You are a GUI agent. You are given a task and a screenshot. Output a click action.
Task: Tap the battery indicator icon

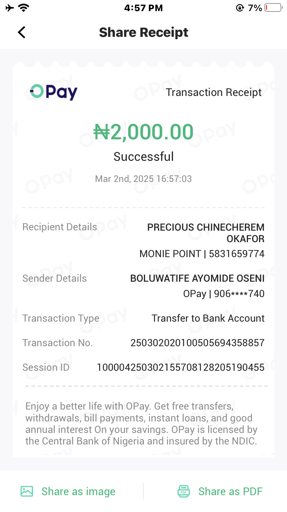click(x=273, y=8)
